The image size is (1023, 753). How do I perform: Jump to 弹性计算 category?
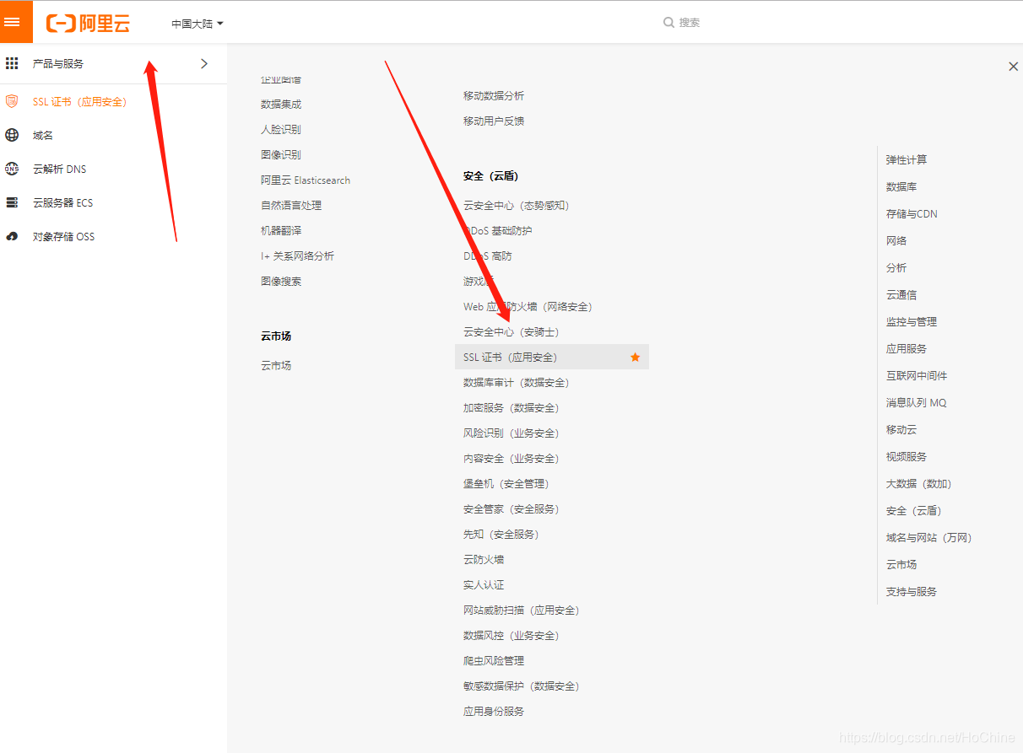907,160
